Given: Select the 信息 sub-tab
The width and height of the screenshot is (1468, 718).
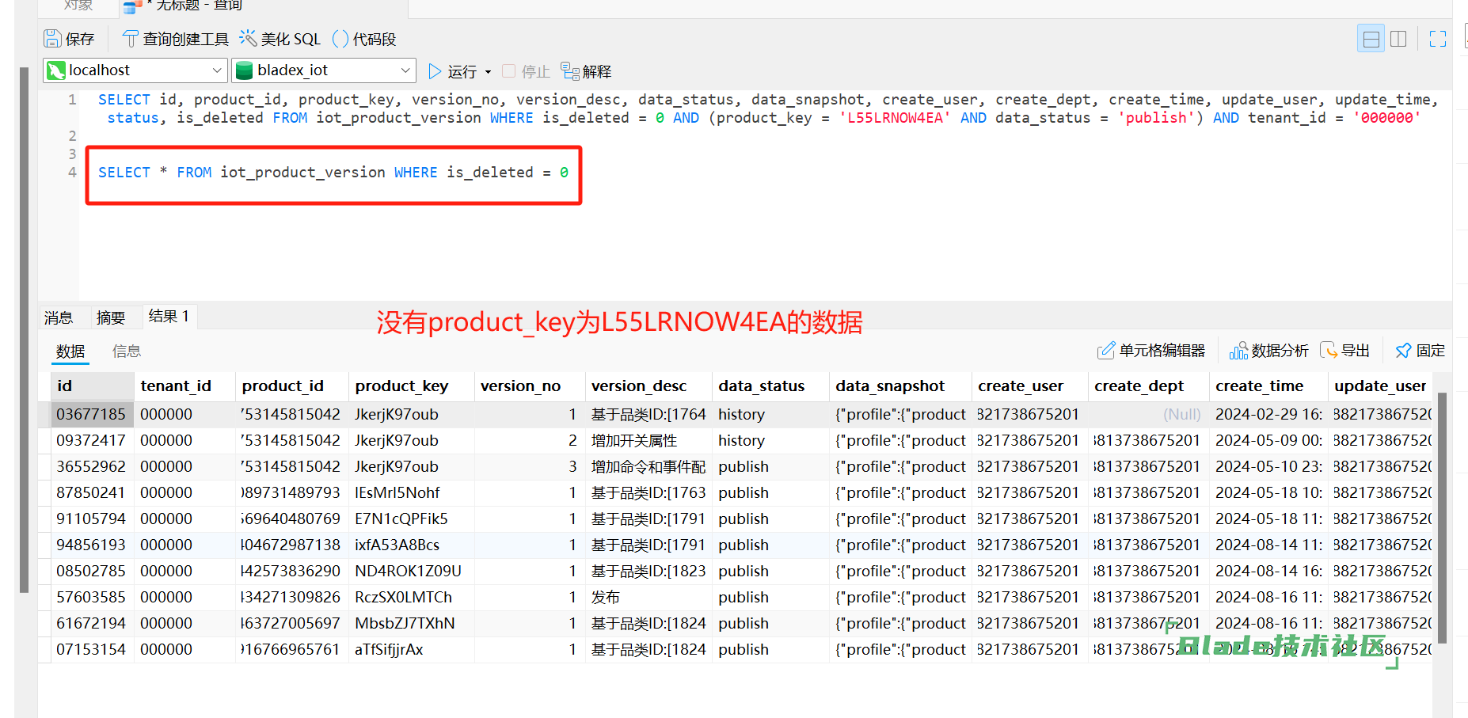Looking at the screenshot, I should click(127, 351).
